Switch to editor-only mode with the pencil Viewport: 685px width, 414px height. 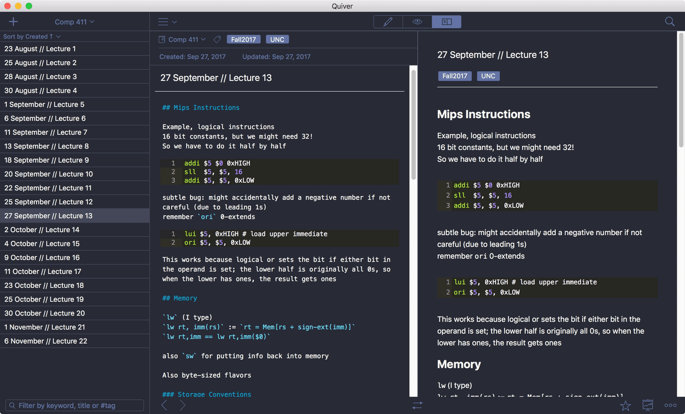pos(388,21)
